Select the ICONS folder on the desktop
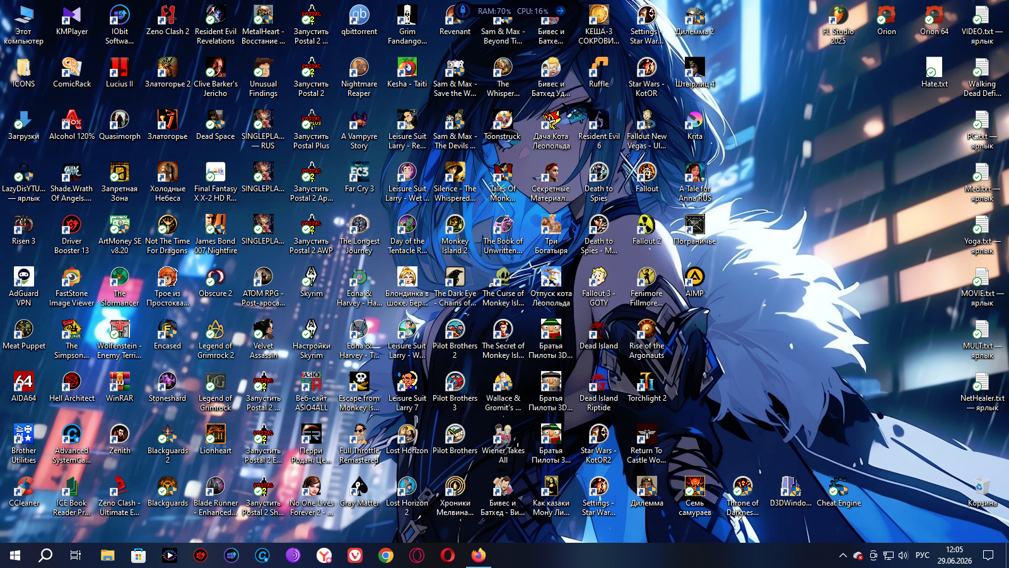 24,73
